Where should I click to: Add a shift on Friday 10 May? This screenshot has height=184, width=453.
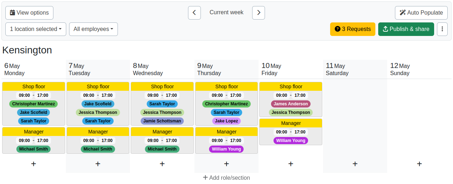pyautogui.click(x=291, y=164)
